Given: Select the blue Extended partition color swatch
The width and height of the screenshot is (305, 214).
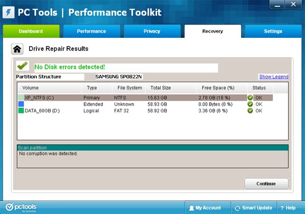Looking at the screenshot, I should click(21, 104).
